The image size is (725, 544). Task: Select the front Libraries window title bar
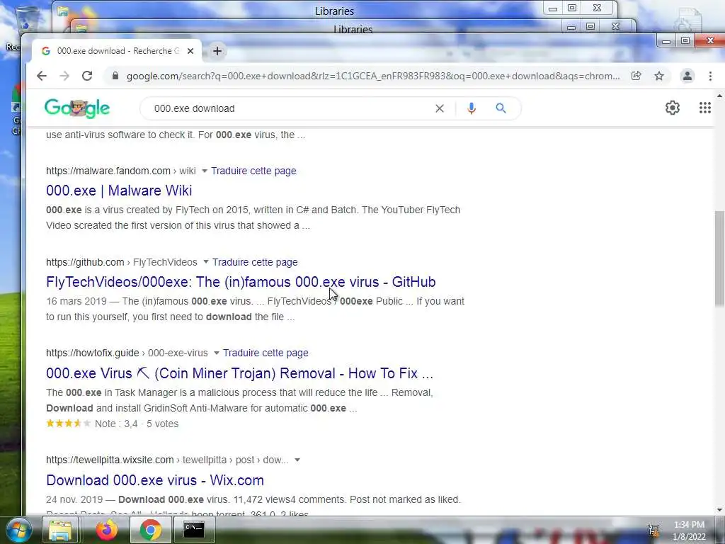pyautogui.click(x=353, y=28)
